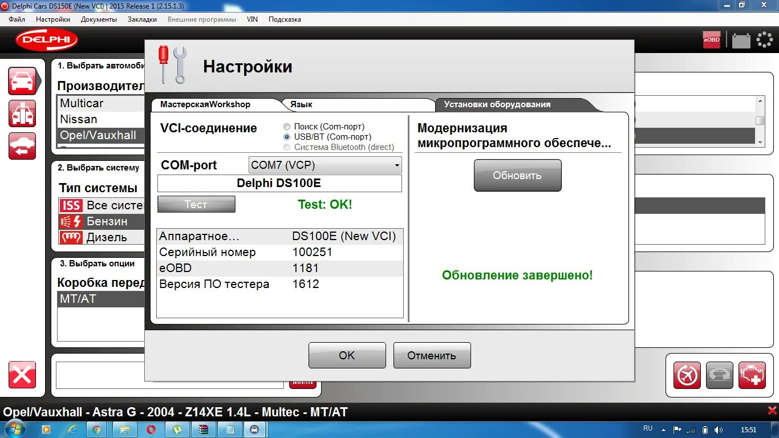
Task: Confirm settings with OK button
Action: (347, 355)
